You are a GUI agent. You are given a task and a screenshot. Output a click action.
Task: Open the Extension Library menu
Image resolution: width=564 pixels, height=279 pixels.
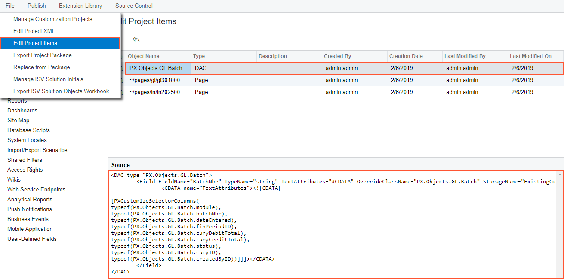pyautogui.click(x=80, y=6)
